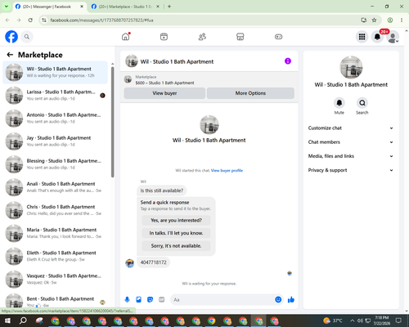Open Windows taskbar search
This screenshot has height=327, width=409.
click(x=23, y=320)
